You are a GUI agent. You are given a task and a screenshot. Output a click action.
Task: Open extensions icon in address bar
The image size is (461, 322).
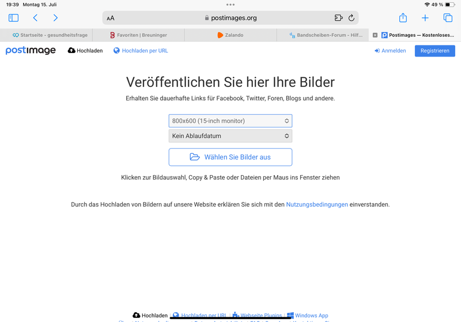click(339, 18)
